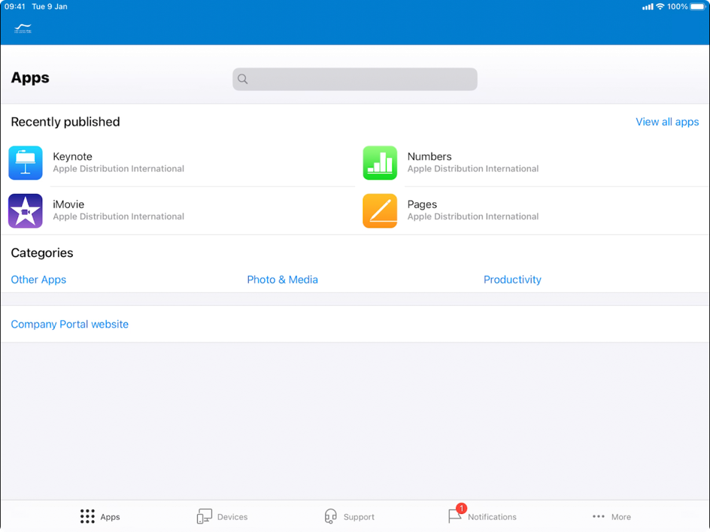
Task: Open Notifications flag icon with badge
Action: [x=456, y=515]
